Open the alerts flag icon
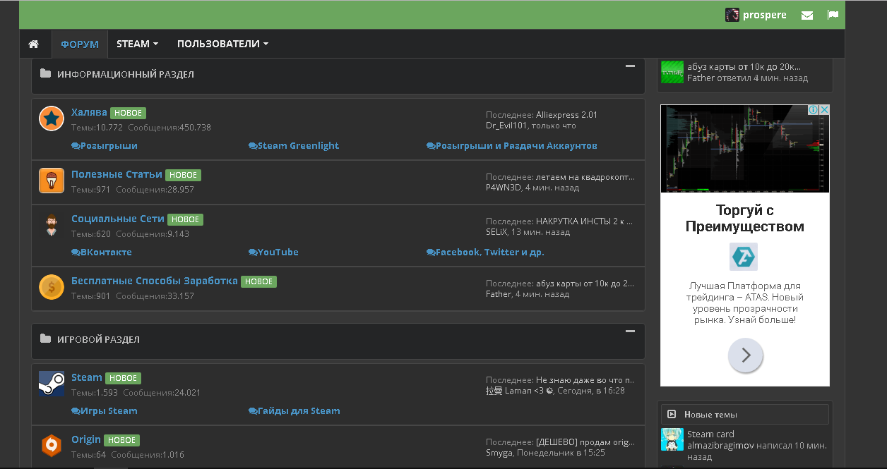Image resolution: width=887 pixels, height=469 pixels. 833,15
